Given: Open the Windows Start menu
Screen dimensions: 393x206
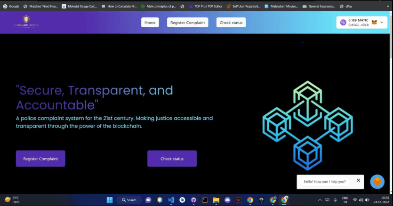Looking at the screenshot, I should (109, 200).
